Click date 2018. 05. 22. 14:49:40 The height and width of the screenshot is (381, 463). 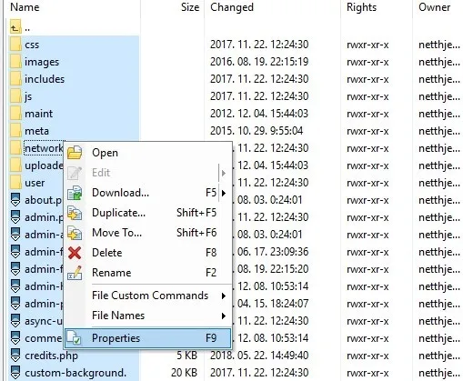(x=259, y=356)
